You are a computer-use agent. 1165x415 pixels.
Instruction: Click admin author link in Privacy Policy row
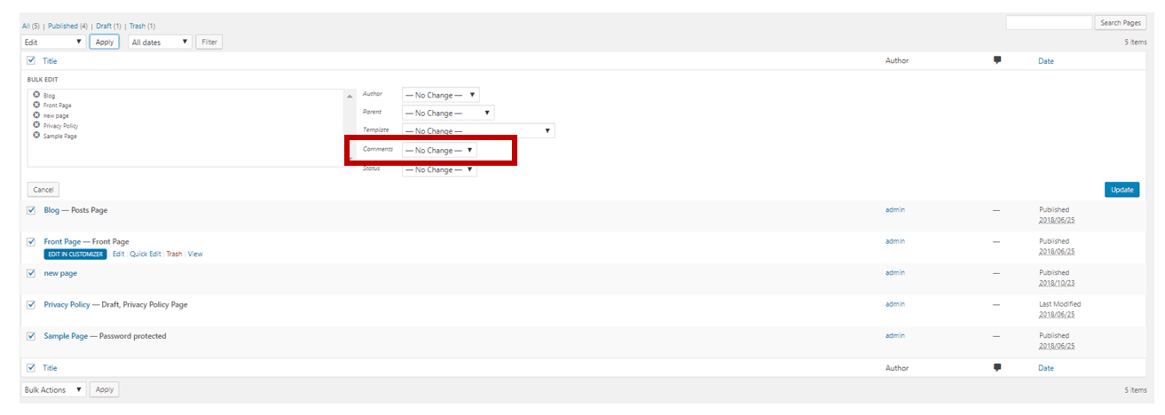[x=895, y=303]
